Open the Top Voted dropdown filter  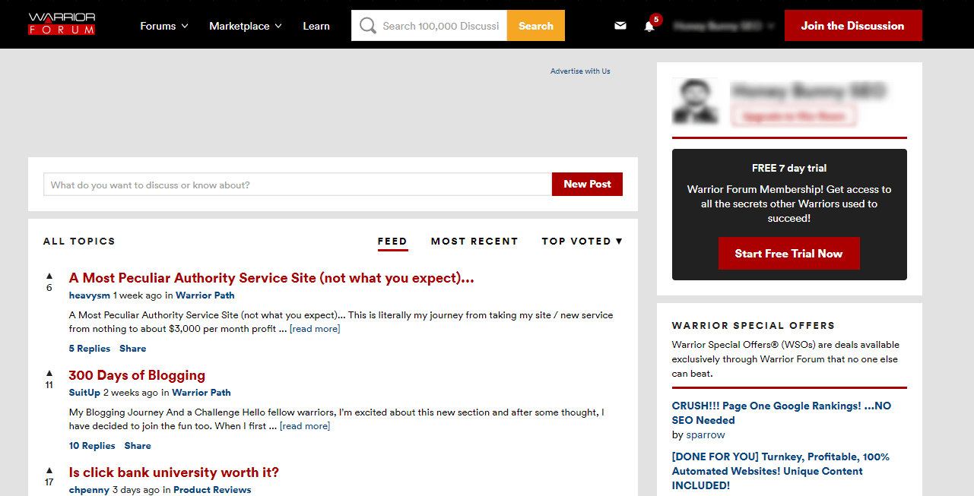pyautogui.click(x=582, y=241)
